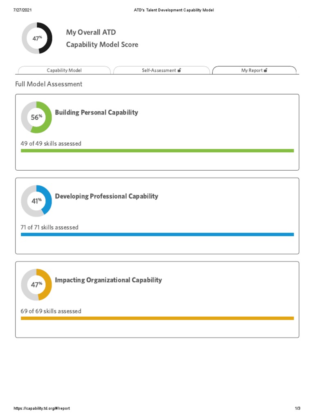
Task: Click the overall 47% score donut chart
Action: click(x=37, y=38)
